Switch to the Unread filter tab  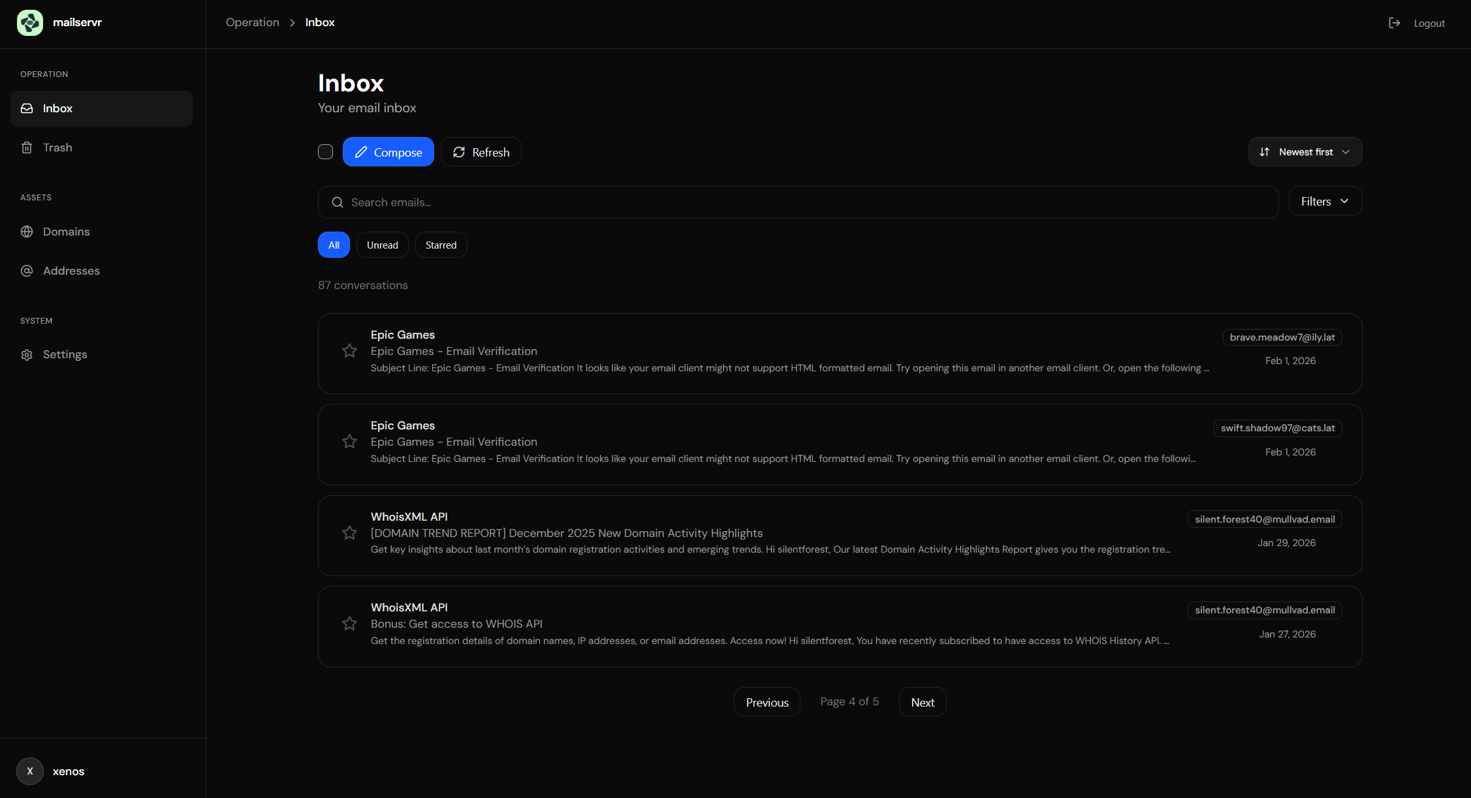click(x=382, y=245)
